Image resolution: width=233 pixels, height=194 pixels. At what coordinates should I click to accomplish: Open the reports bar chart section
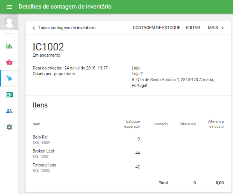(x=9, y=46)
